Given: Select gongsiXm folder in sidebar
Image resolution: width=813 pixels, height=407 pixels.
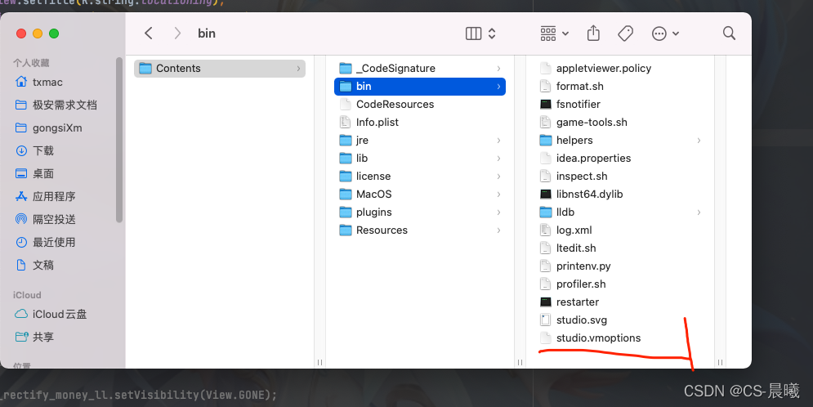Looking at the screenshot, I should [x=49, y=127].
